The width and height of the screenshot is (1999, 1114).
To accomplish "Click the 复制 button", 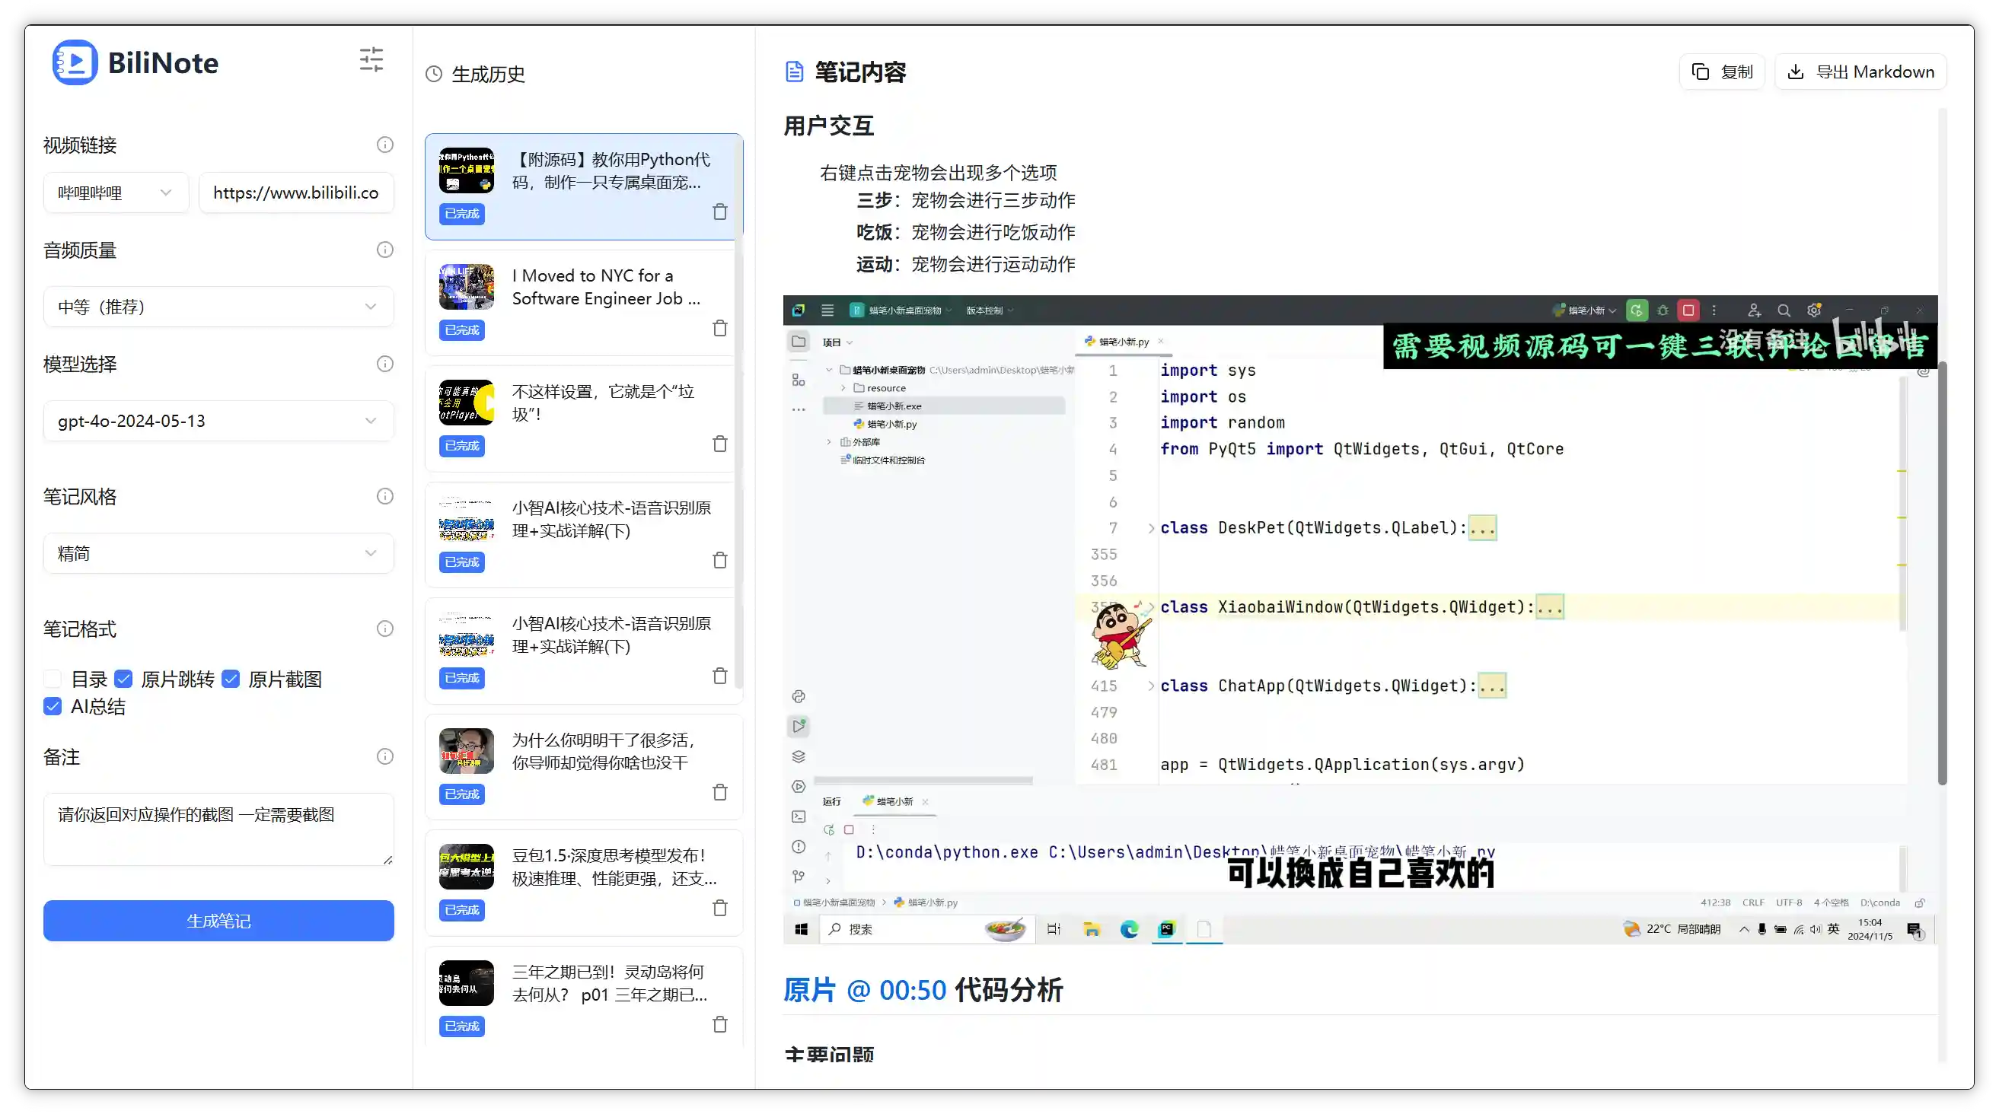I will point(1722,72).
